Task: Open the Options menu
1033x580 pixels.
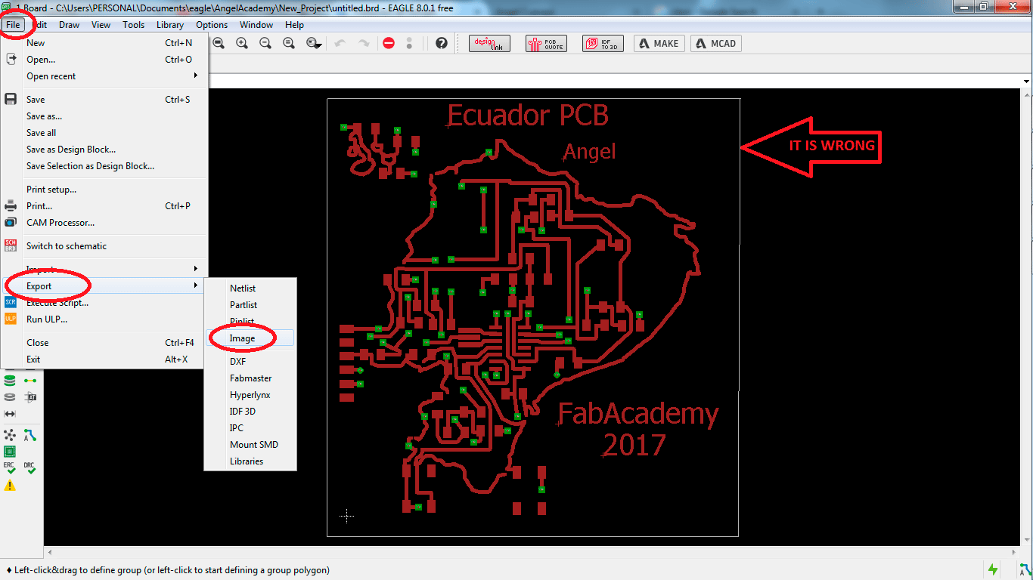Action: point(212,25)
